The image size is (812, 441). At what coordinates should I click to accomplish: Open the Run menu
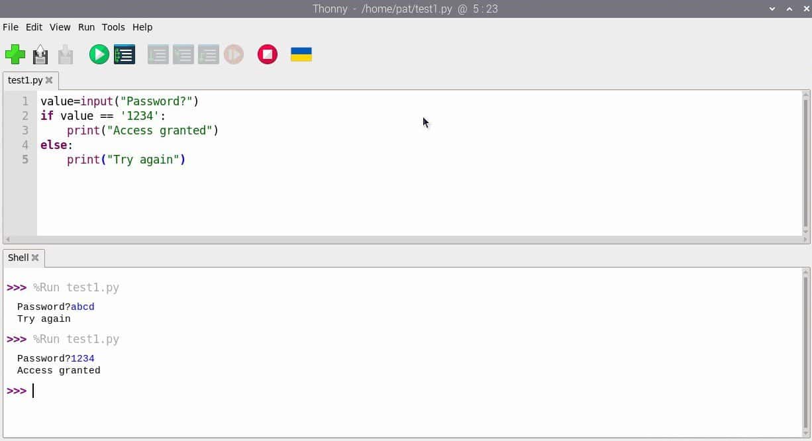[85, 27]
